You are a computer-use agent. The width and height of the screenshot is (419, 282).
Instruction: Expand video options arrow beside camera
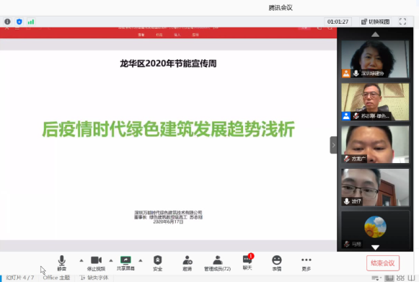pos(111,260)
